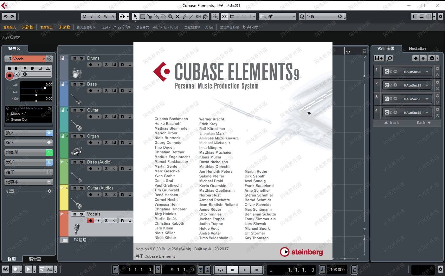Click the Freeze channel snowflake button
Viewport: 445px width, 276px height.
pyautogui.click(x=25, y=74)
